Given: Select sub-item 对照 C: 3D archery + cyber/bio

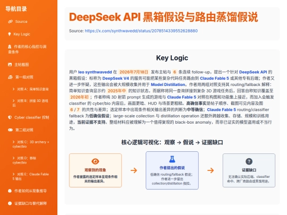Looking at the screenshot, I should (x=31, y=144).
